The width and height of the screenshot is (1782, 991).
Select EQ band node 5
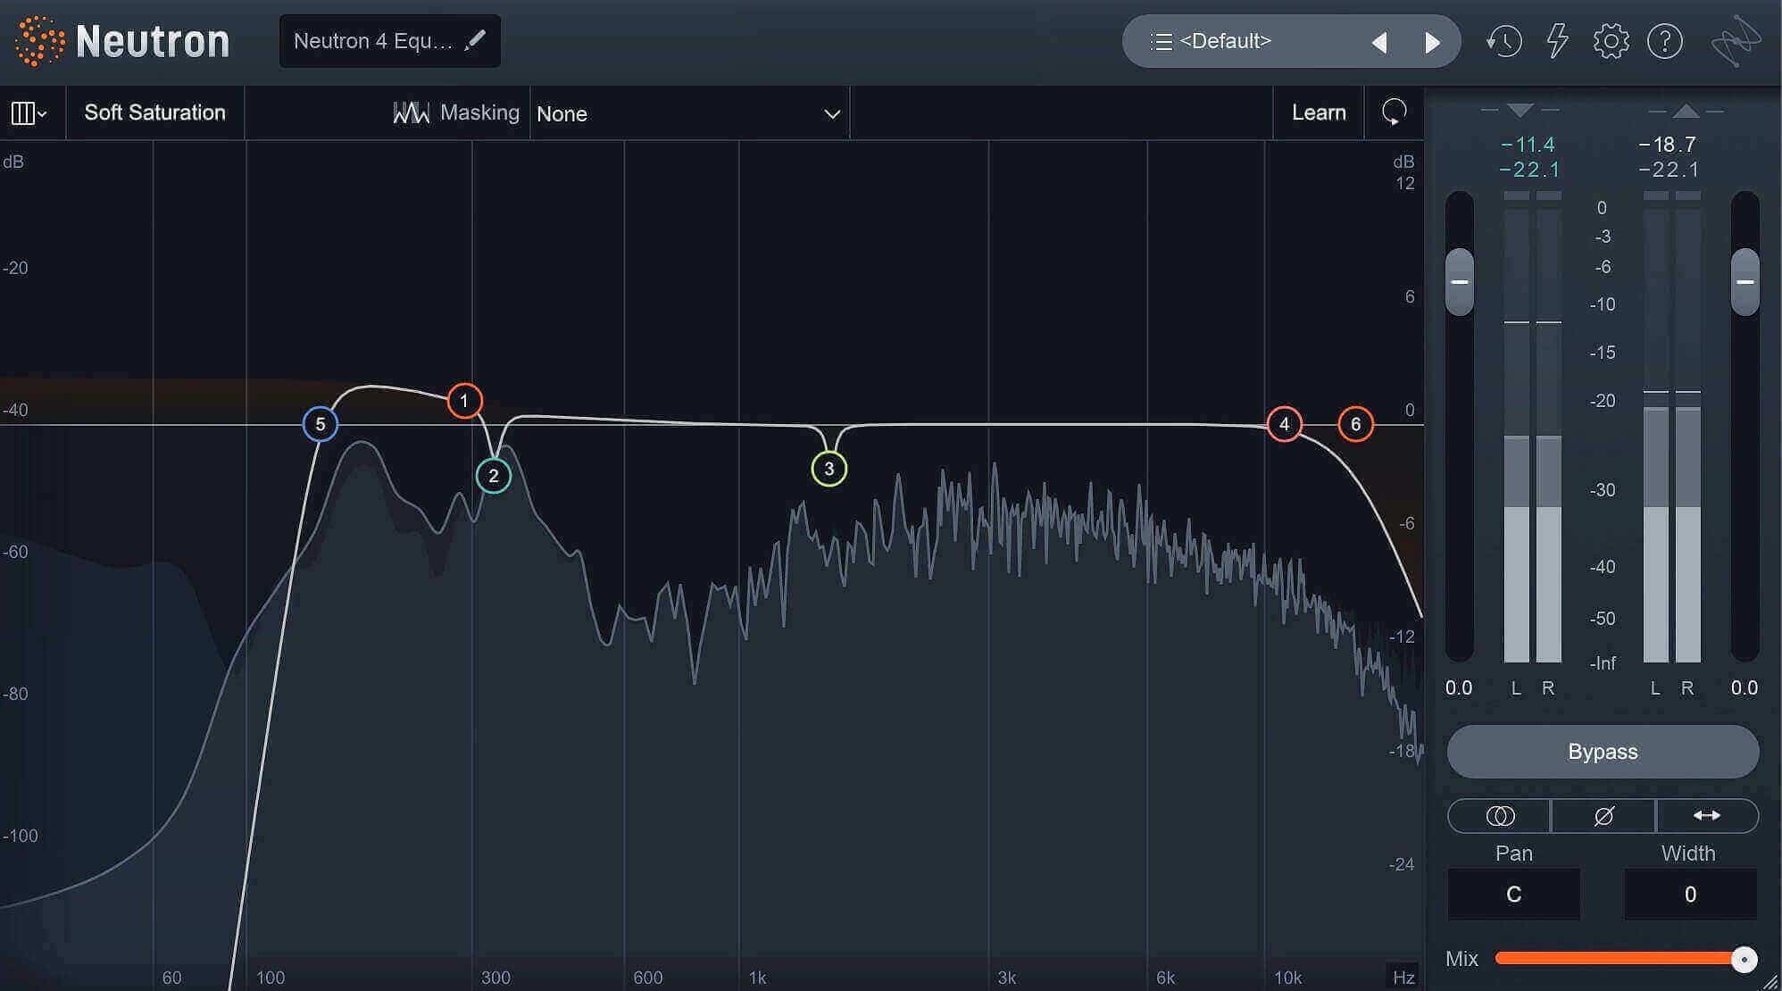pyautogui.click(x=321, y=424)
